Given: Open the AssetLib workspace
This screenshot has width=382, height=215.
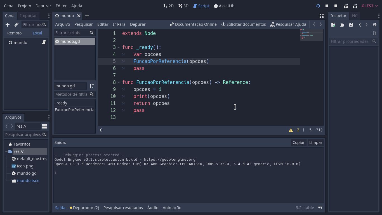Looking at the screenshot, I should pyautogui.click(x=224, y=6).
